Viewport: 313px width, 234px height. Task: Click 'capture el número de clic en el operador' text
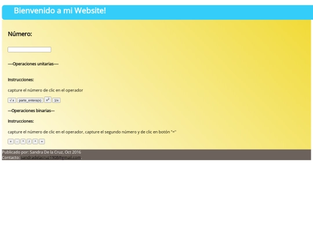45,90
